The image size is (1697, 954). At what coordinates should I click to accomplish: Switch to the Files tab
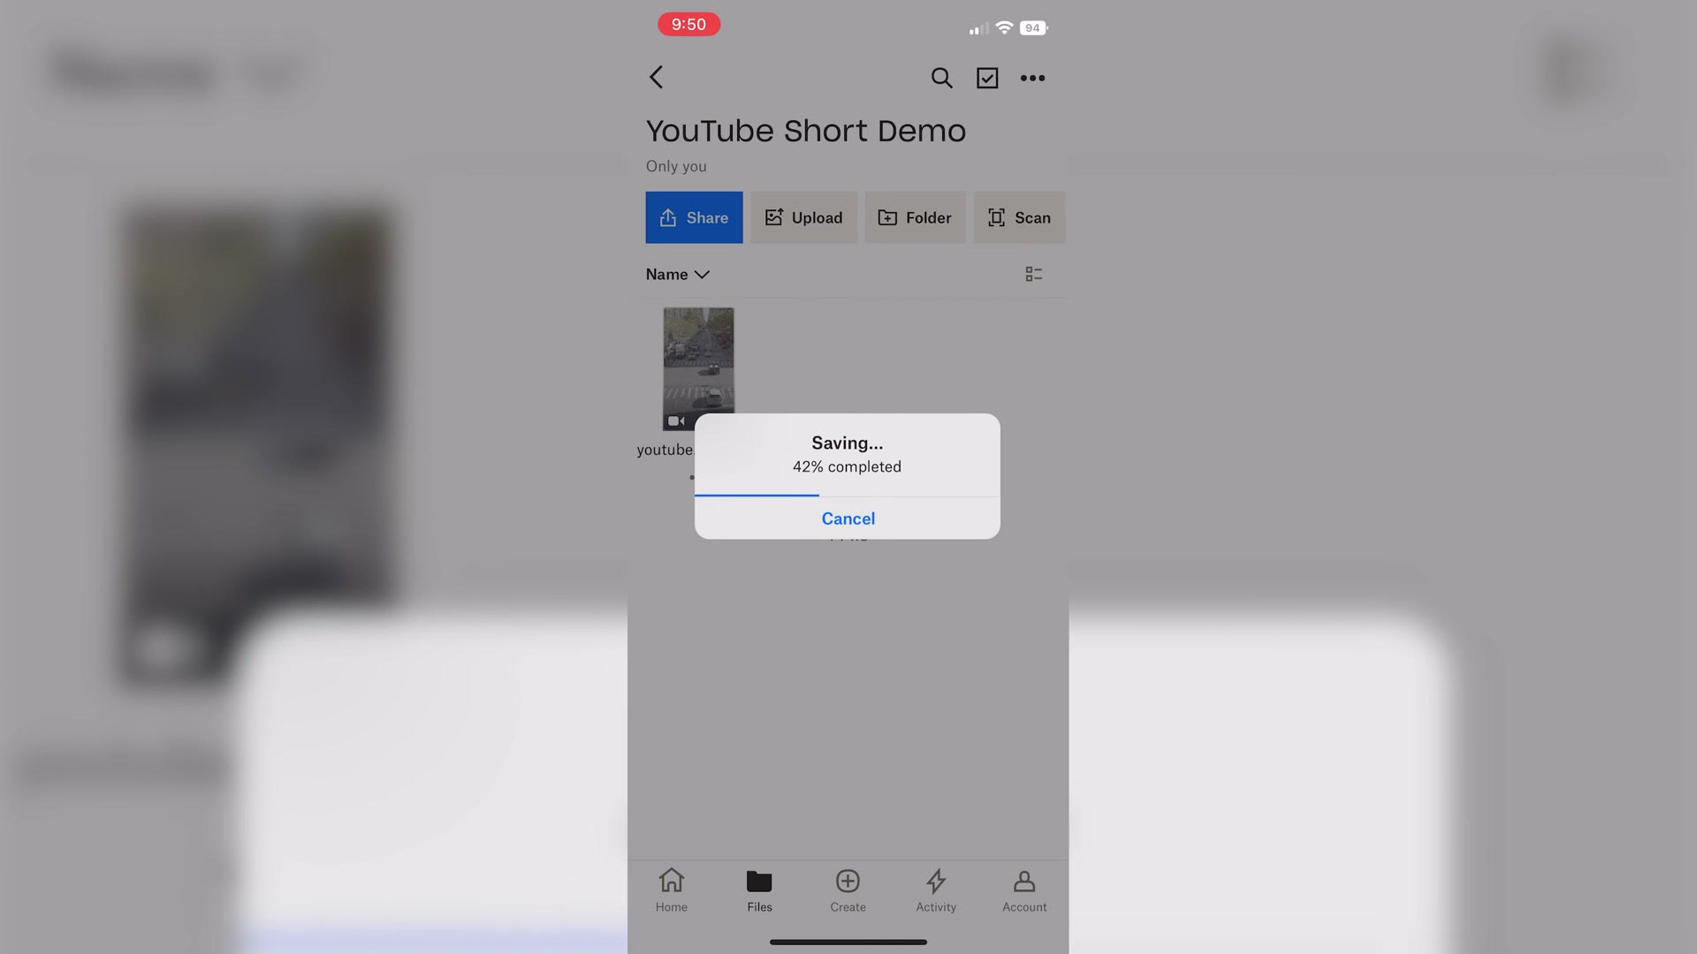tap(759, 890)
